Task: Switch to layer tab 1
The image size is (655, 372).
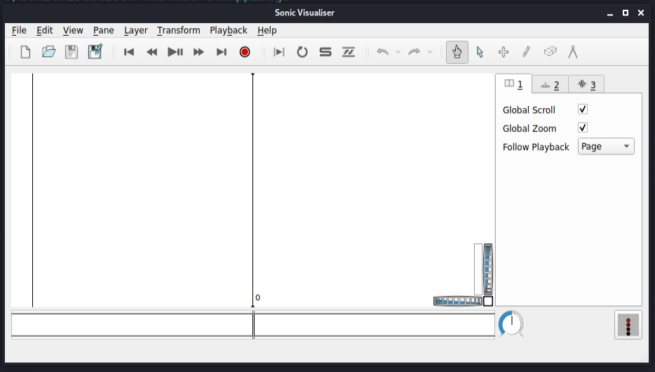Action: (514, 84)
